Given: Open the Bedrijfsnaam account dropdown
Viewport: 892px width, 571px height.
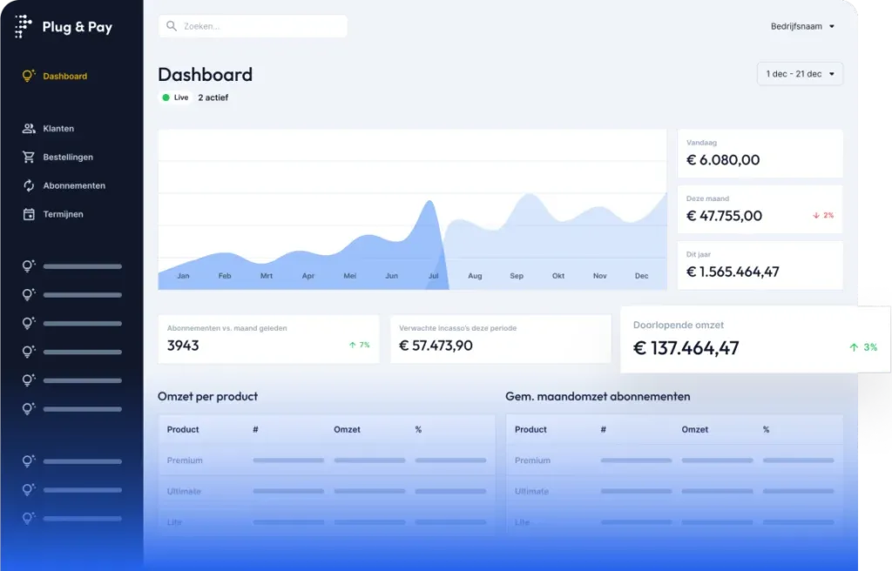Looking at the screenshot, I should point(802,26).
